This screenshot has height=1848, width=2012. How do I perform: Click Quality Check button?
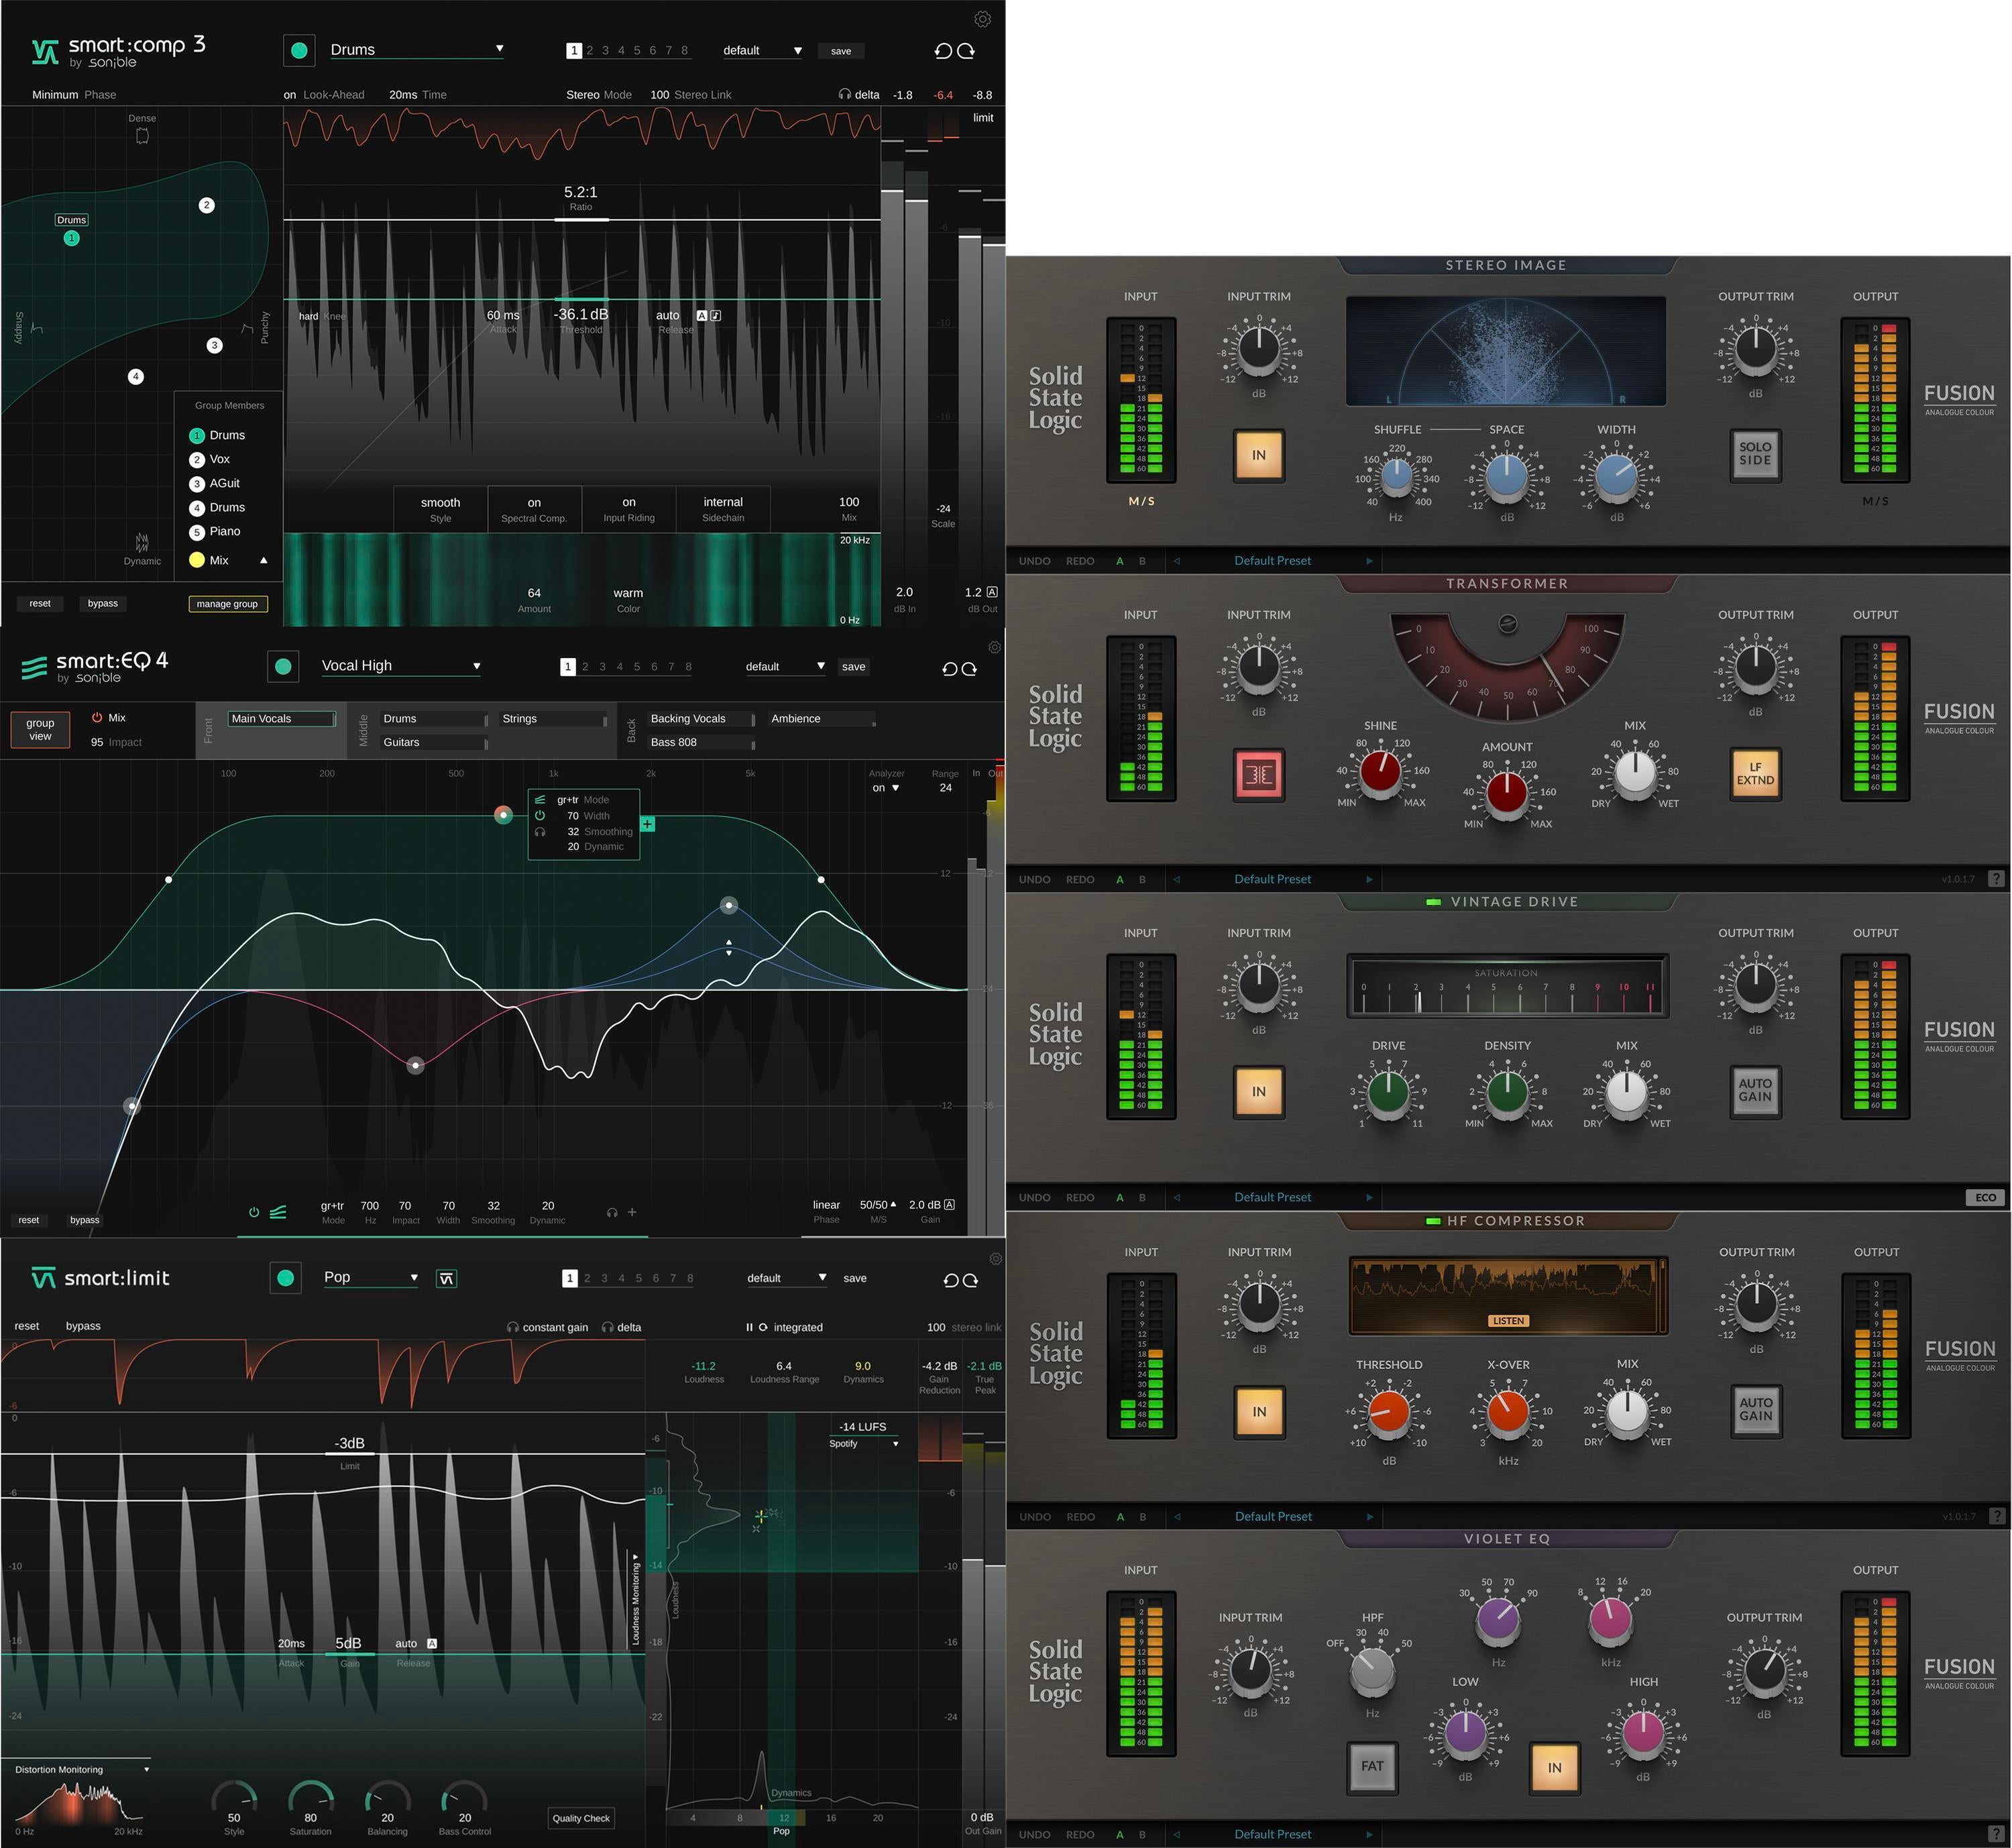[x=581, y=1818]
